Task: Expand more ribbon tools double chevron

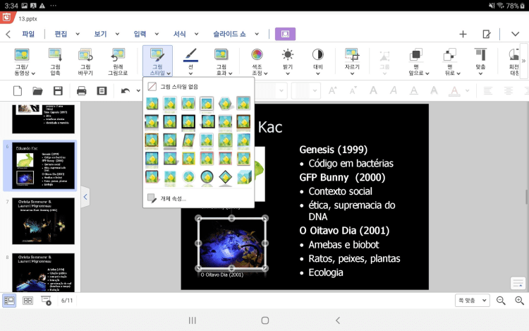Action: 523,61
